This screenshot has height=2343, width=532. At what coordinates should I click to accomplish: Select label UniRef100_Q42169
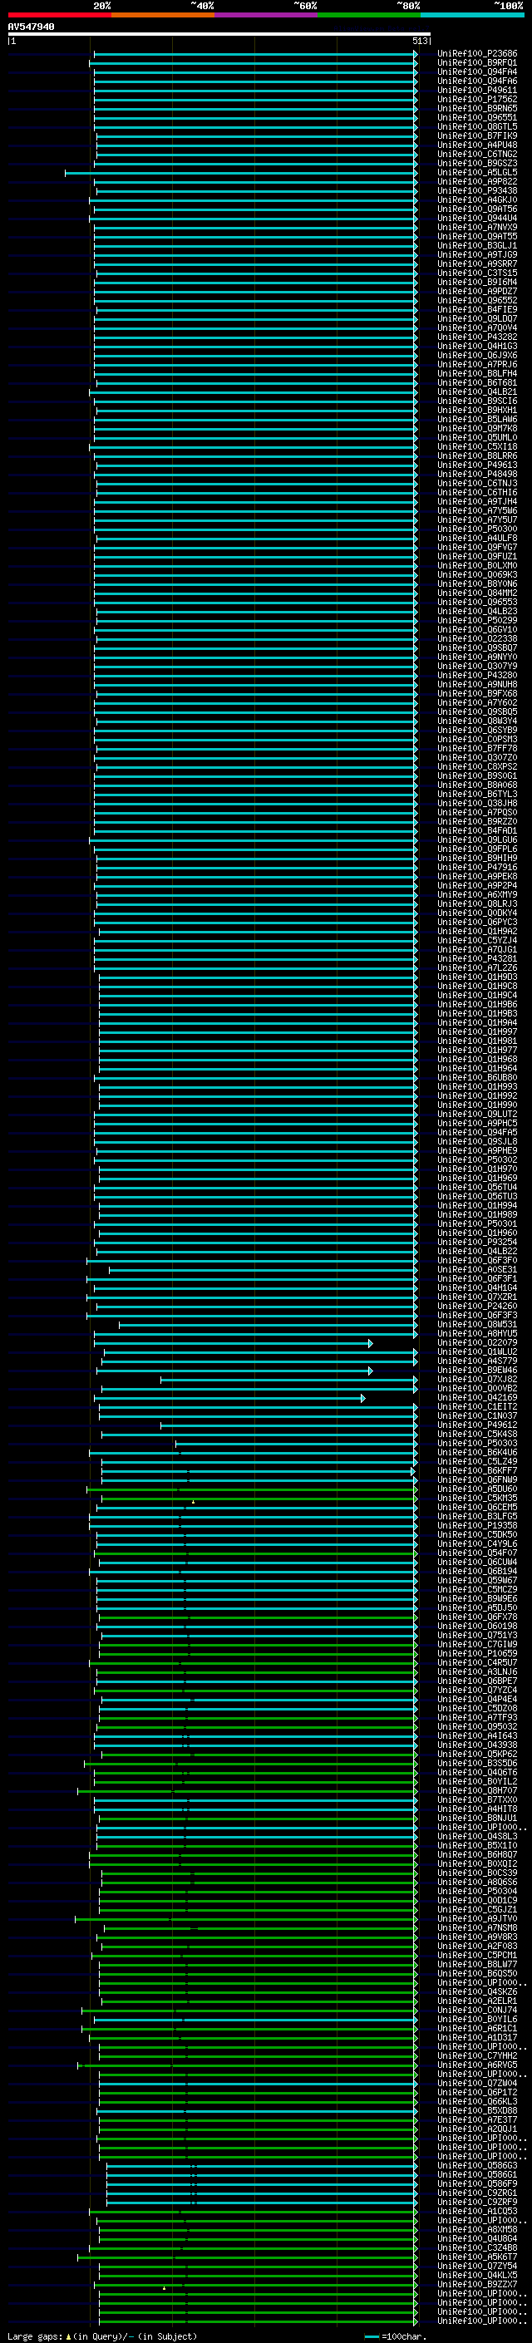(477, 1398)
